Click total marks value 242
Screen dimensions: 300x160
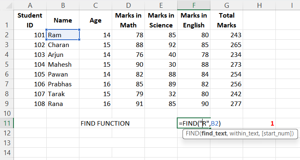pyautogui.click(x=226, y=94)
